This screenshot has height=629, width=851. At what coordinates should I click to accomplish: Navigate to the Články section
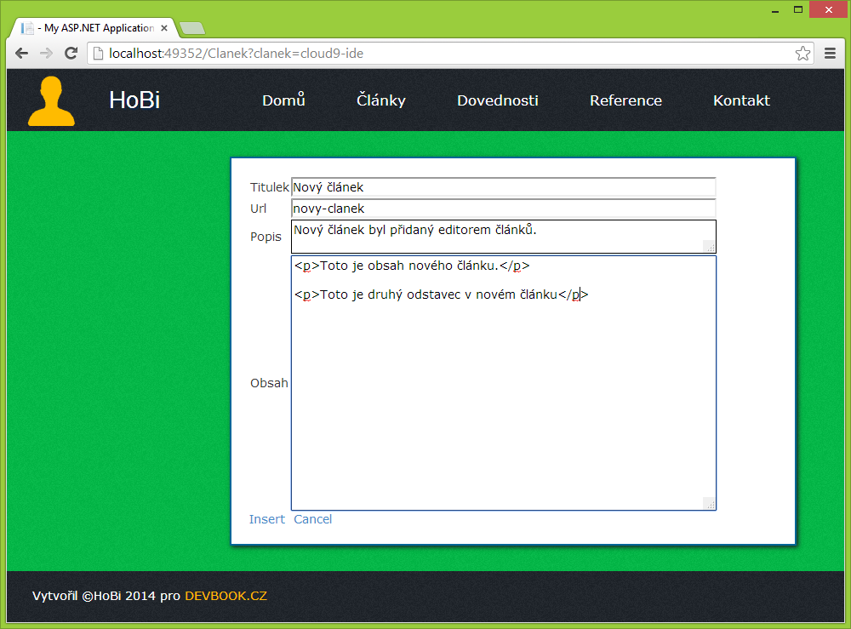(380, 100)
